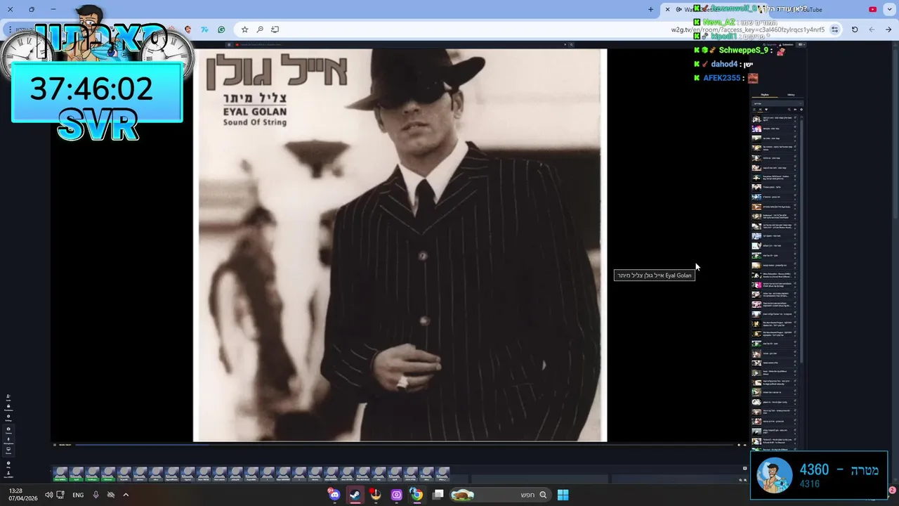The width and height of the screenshot is (899, 506).
Task: Click the Windows Start button
Action: pyautogui.click(x=563, y=495)
